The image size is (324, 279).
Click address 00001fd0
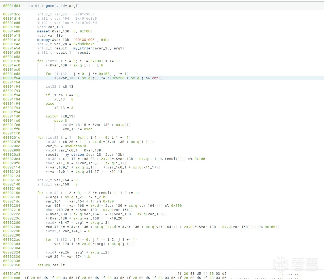[11, 116]
